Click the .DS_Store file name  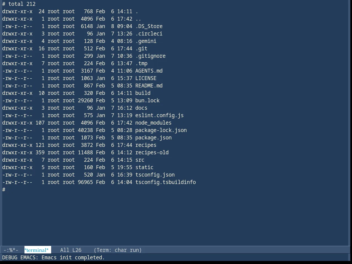[x=149, y=26]
